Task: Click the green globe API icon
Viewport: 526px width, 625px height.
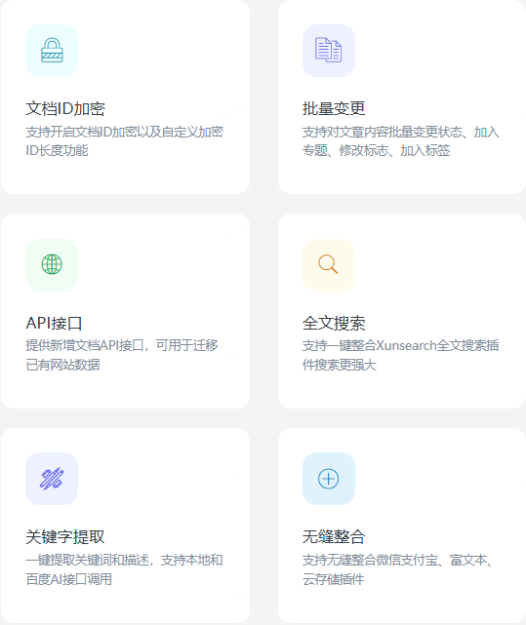Action: click(x=52, y=264)
